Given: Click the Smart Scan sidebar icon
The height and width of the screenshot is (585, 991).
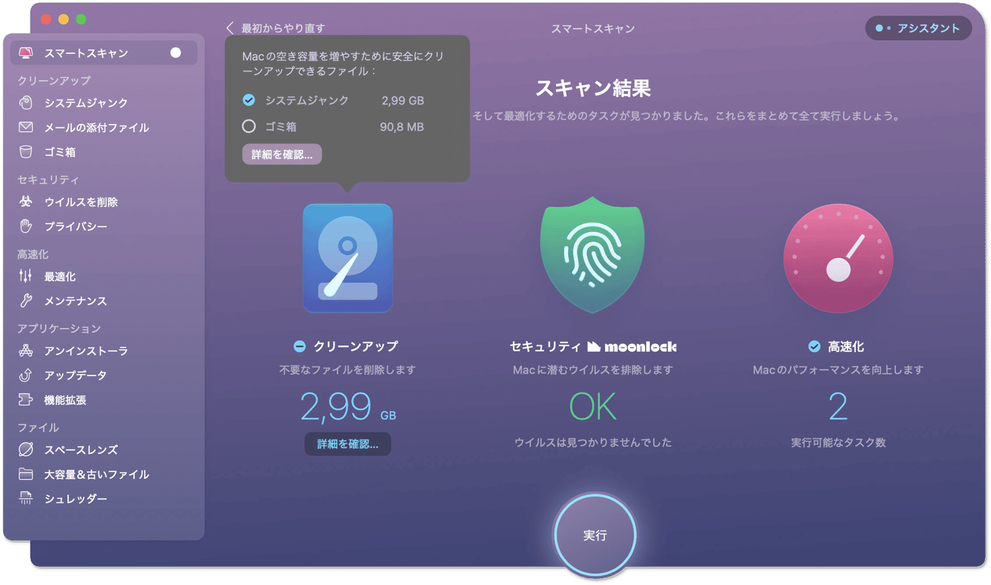Looking at the screenshot, I should [x=26, y=53].
